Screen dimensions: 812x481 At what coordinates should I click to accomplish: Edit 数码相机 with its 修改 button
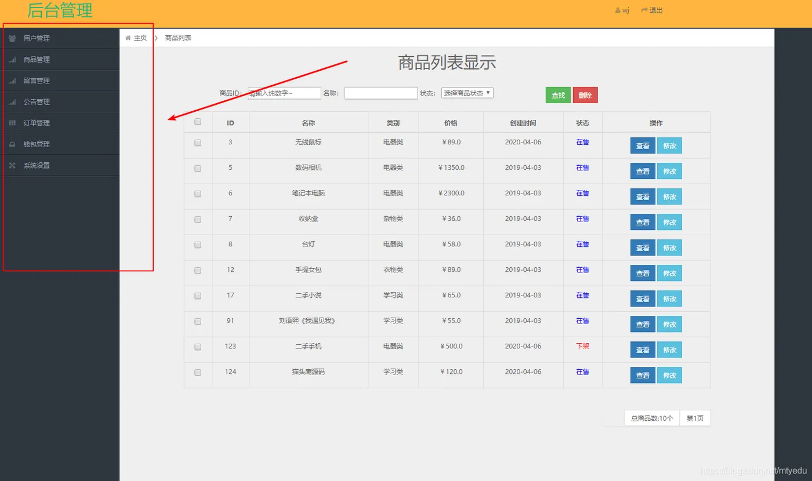click(669, 171)
